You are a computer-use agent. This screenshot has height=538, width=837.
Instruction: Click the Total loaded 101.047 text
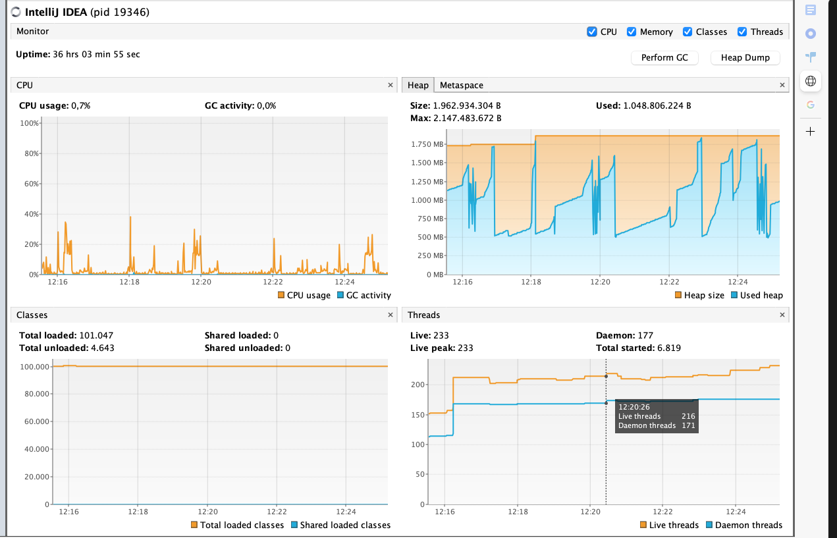[x=67, y=335]
